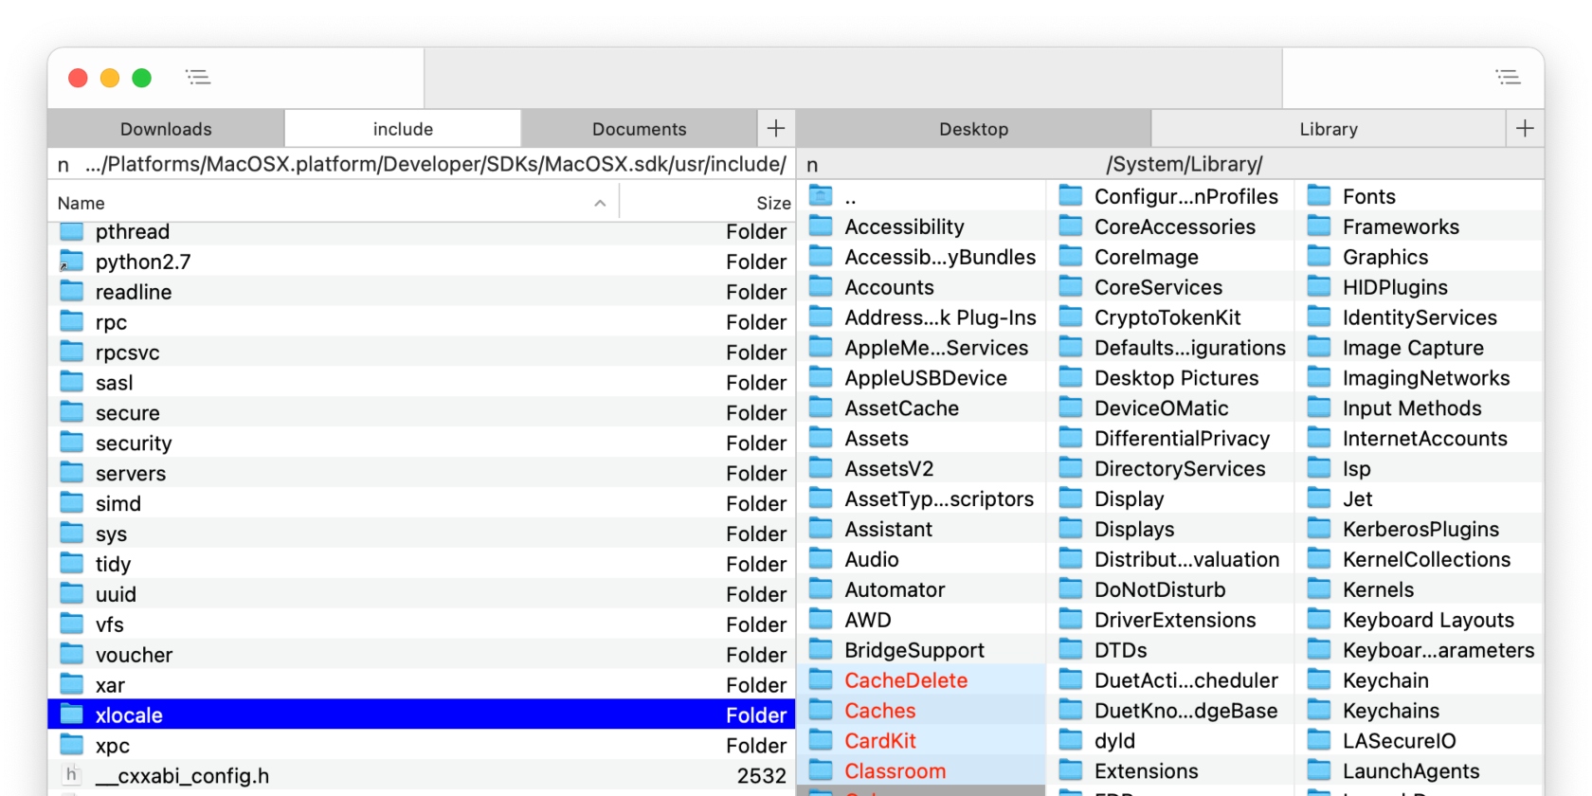This screenshot has height=796, width=1592.
Task: Select the Audio folder icon
Action: point(821,559)
